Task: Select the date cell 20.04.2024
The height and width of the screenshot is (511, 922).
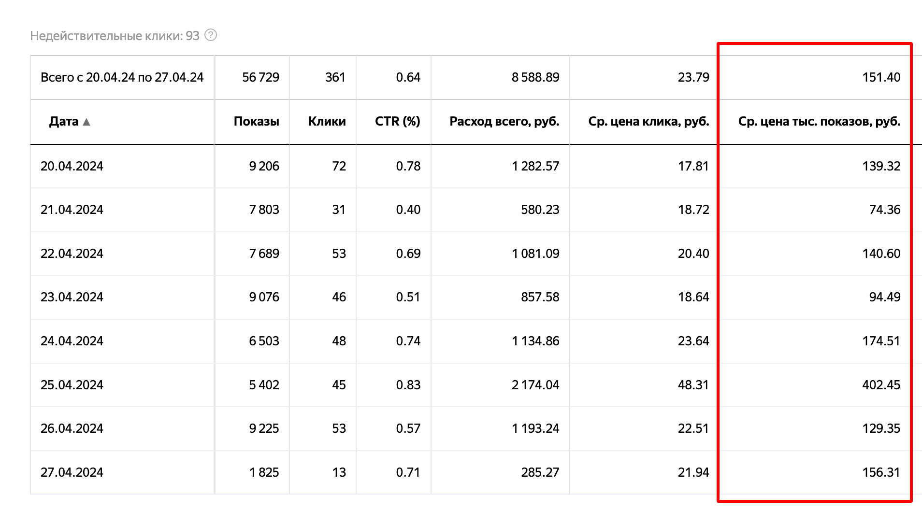Action: pos(72,166)
